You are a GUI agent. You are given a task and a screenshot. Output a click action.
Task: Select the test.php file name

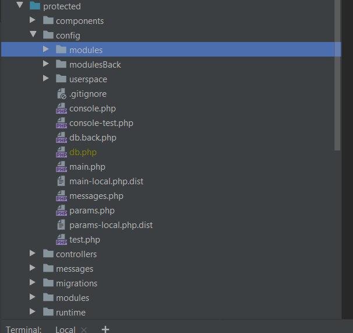(84, 240)
